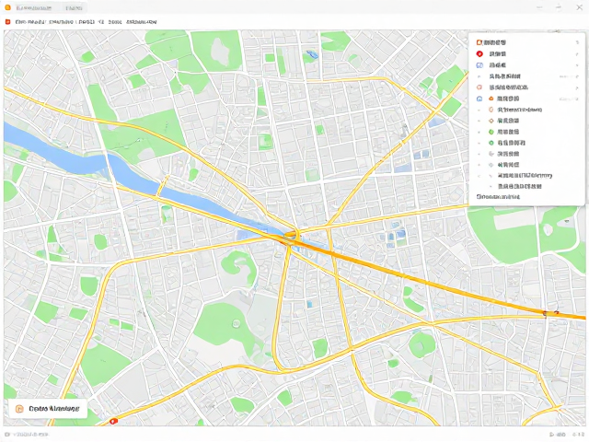This screenshot has width=589, height=442.
Task: Select the gray diamond icon in the panel
Action: (491, 165)
